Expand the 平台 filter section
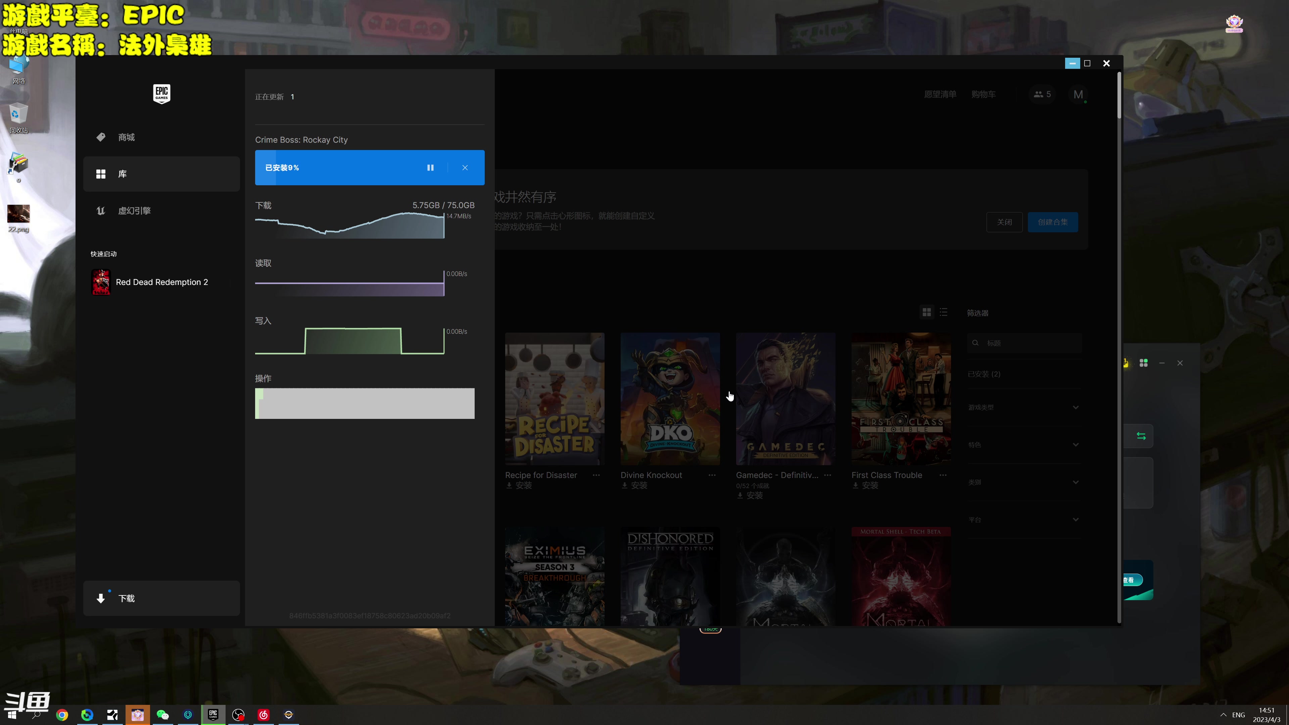This screenshot has width=1289, height=725. (x=1024, y=520)
